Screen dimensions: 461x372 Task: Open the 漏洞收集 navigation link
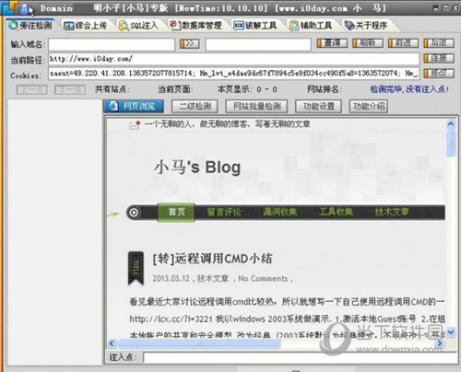pos(280,212)
